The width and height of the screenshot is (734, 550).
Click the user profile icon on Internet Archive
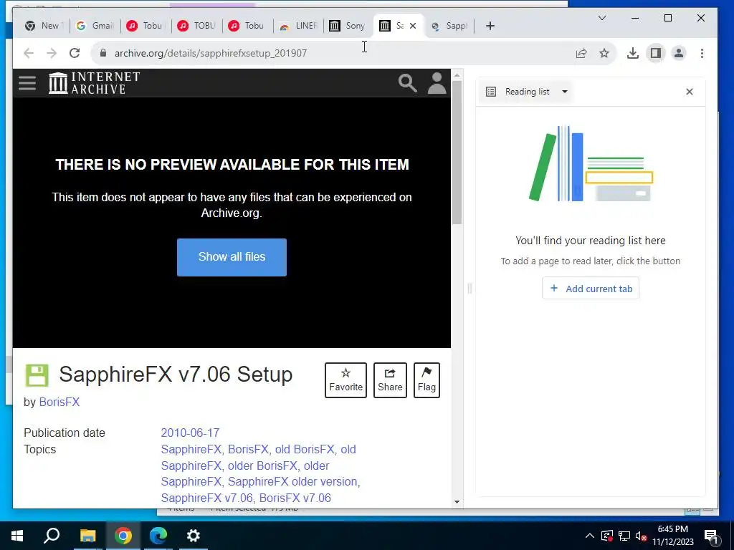tap(437, 83)
